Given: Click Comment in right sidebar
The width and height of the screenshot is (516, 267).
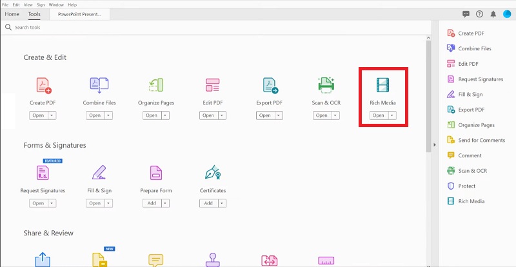Looking at the screenshot, I should (x=464, y=155).
